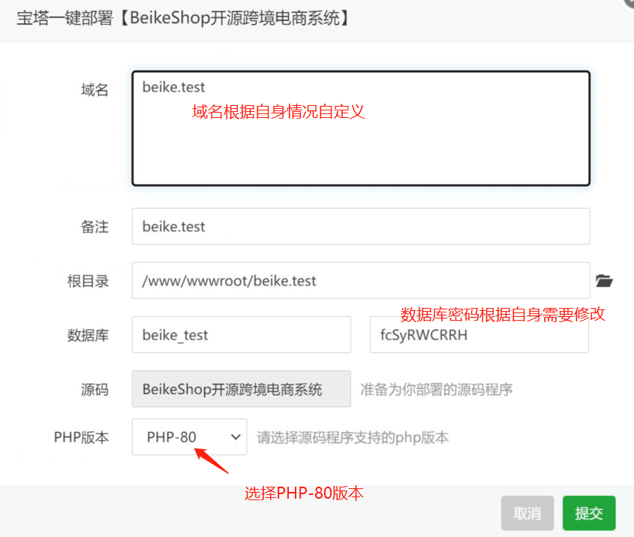Click the green 提交 submit button

[589, 513]
